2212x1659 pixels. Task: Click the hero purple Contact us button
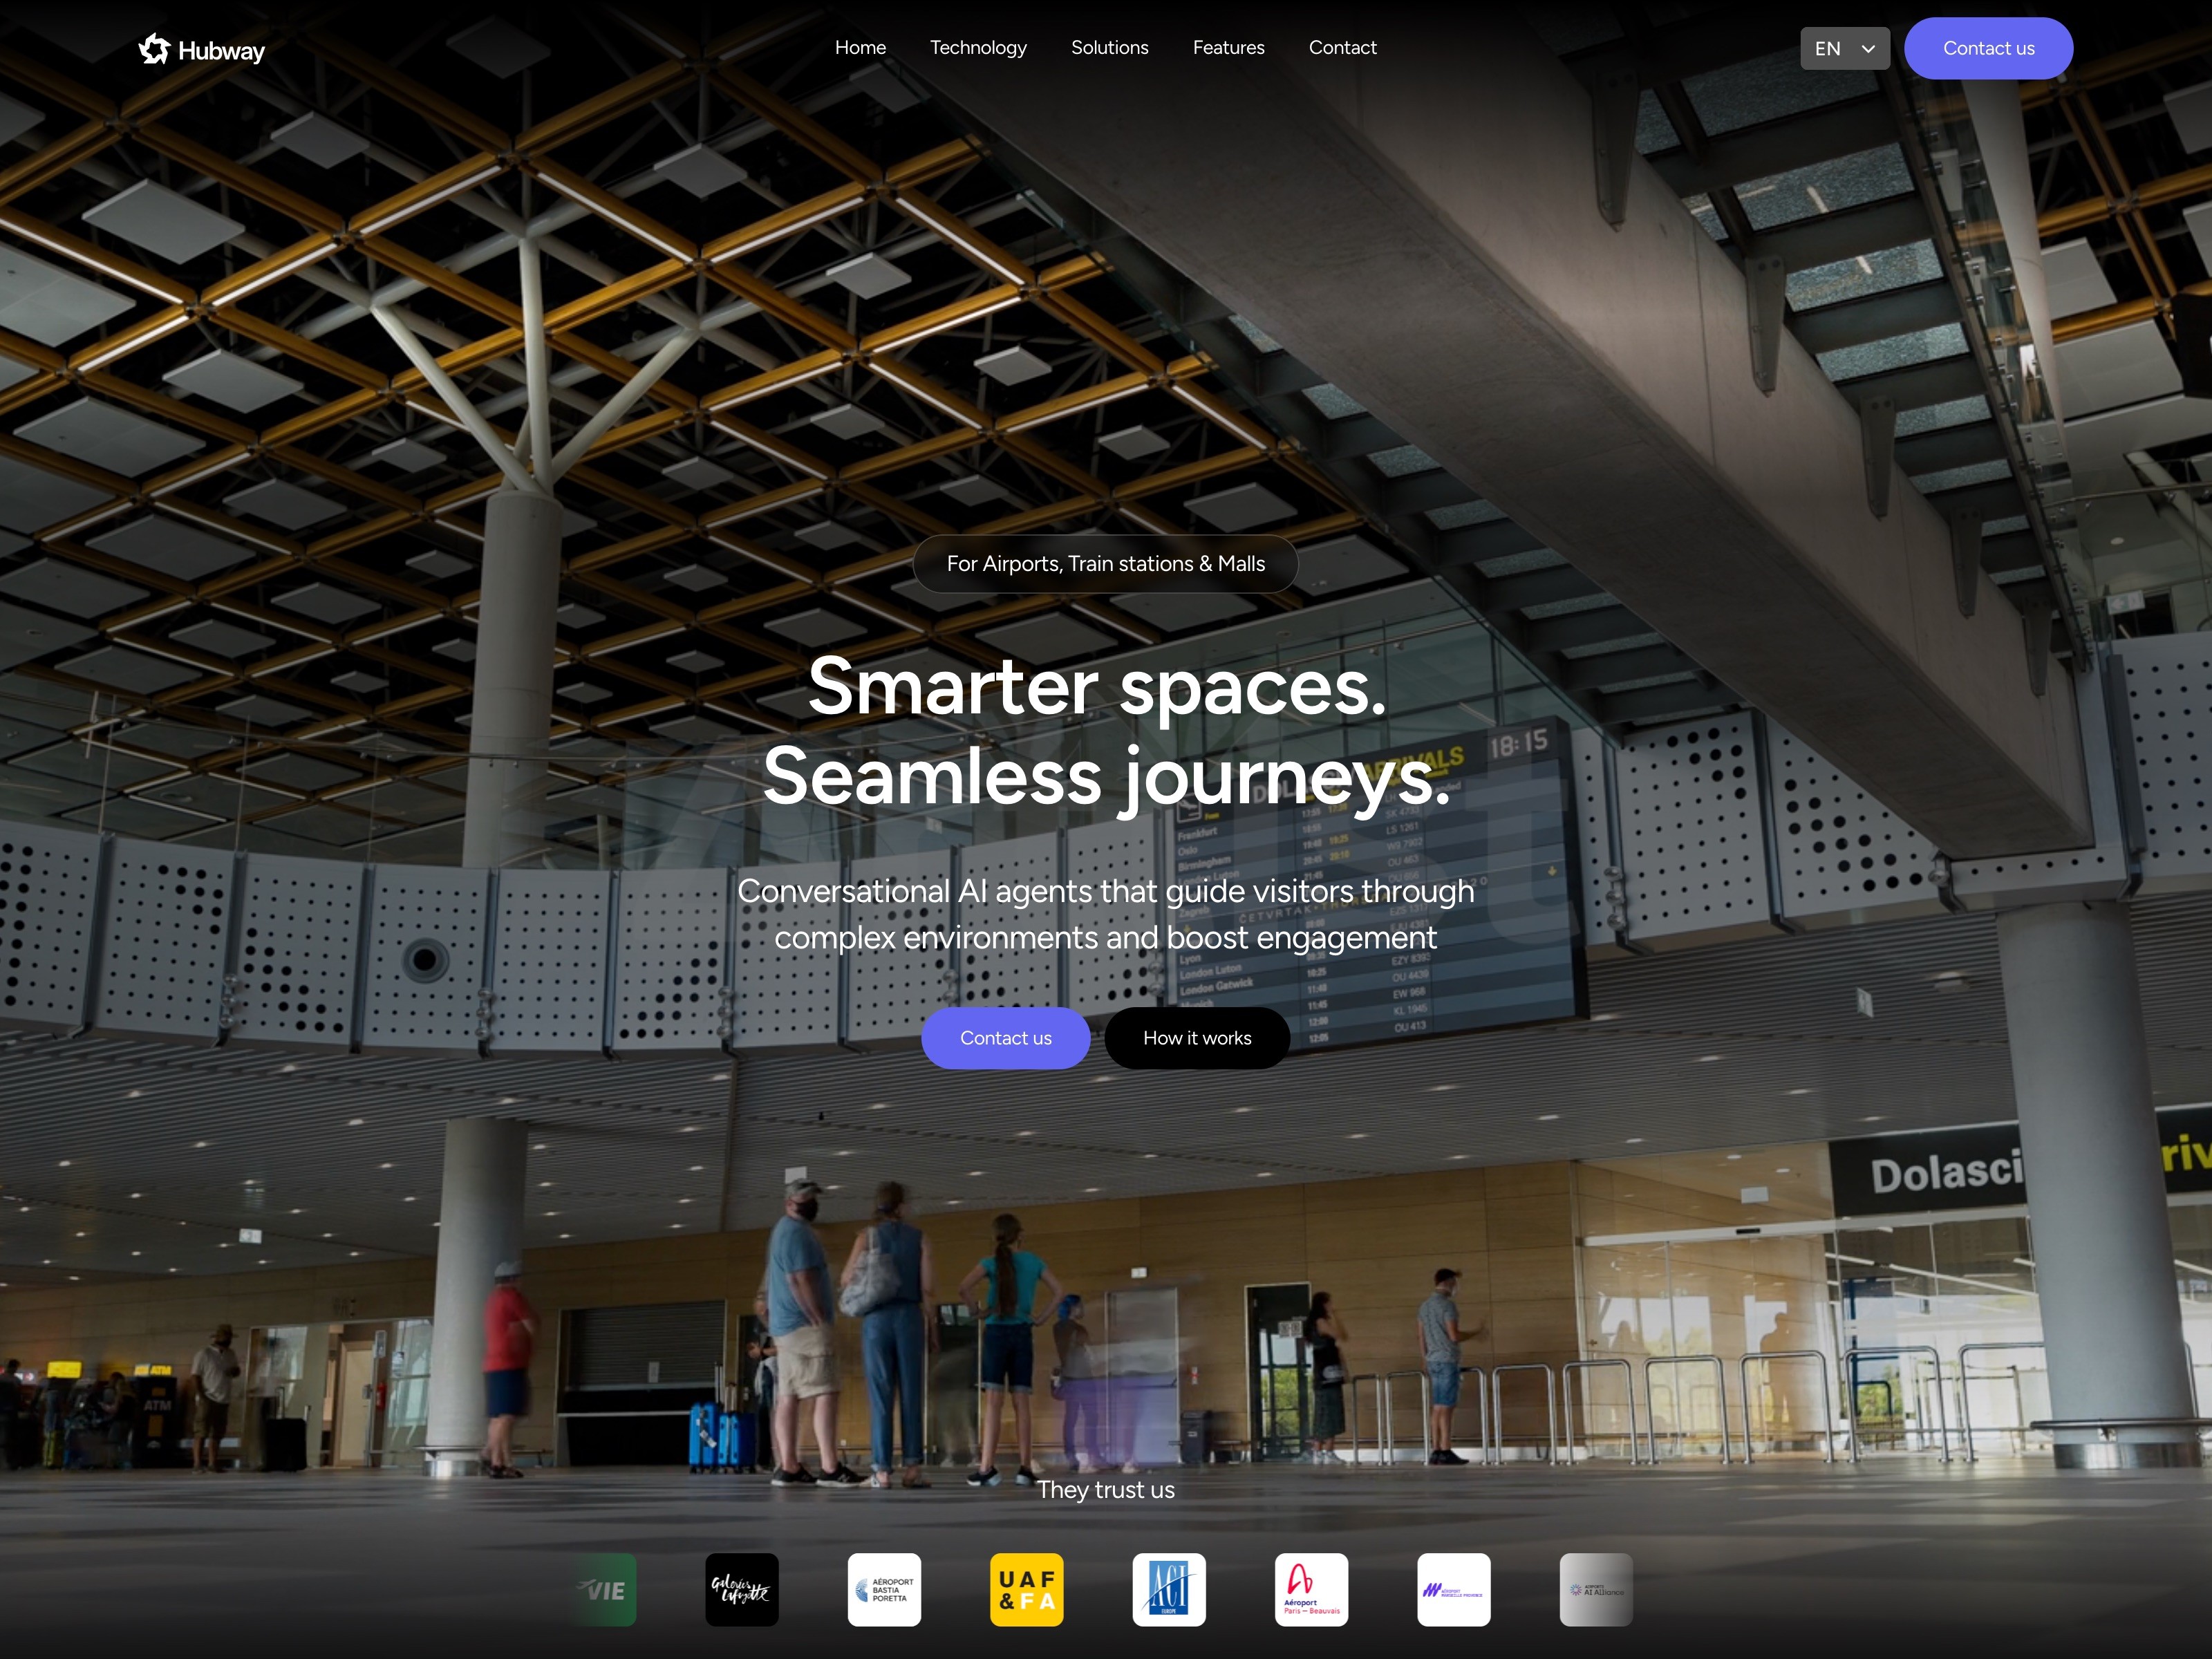point(1005,1038)
